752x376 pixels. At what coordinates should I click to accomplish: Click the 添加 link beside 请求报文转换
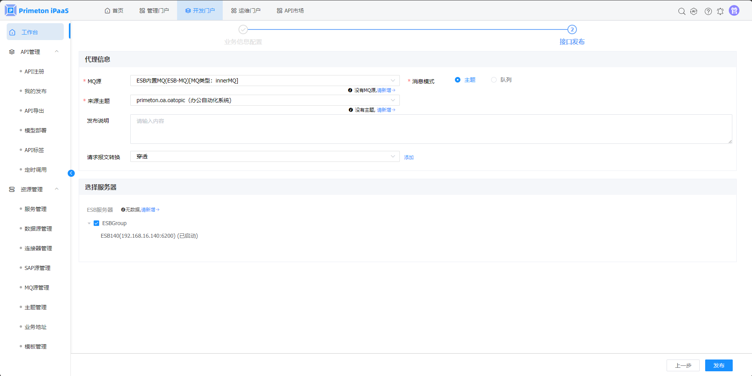408,157
